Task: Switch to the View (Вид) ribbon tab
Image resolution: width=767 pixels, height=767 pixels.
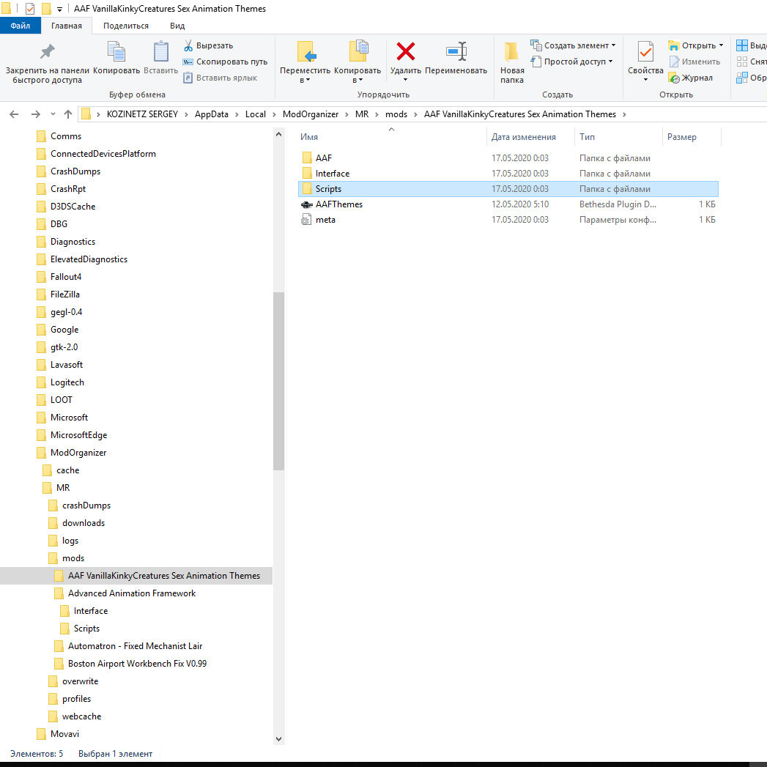Action: (x=177, y=26)
